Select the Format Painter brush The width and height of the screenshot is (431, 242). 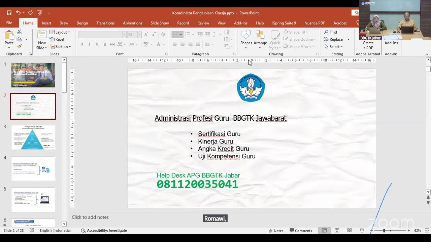[x=19, y=46]
